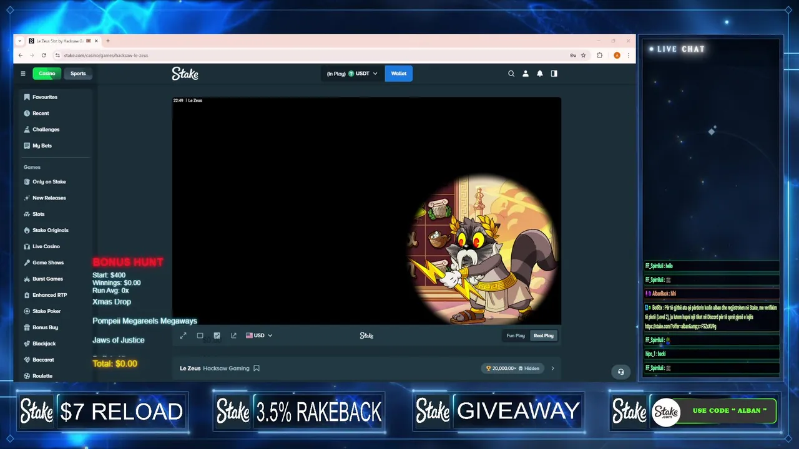Select Fun Play mode
This screenshot has height=449, width=799.
[516, 336]
